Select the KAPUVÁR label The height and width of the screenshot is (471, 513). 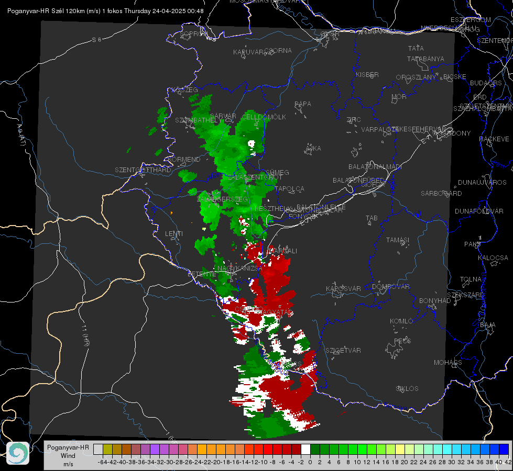[248, 52]
